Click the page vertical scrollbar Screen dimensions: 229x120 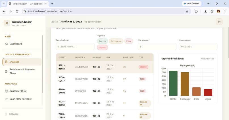pos(228,42)
